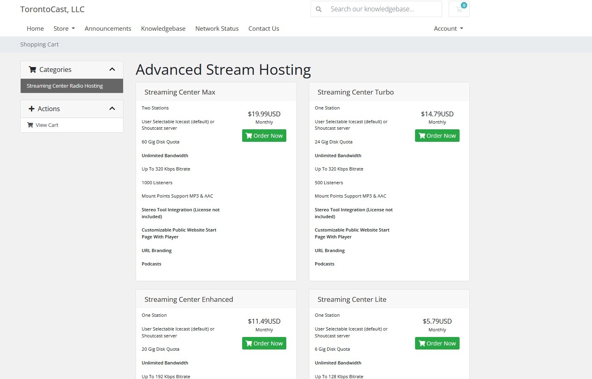Screen dimensions: 592x379
Task: Click the $14.79USD price
Action: coord(437,114)
